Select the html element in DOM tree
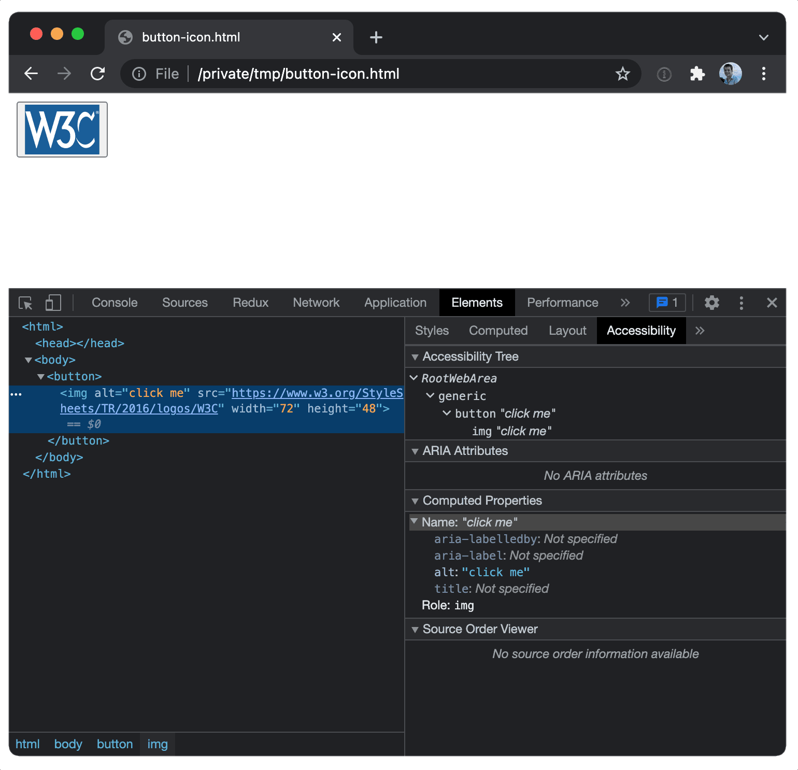The height and width of the screenshot is (770, 798). 42,326
